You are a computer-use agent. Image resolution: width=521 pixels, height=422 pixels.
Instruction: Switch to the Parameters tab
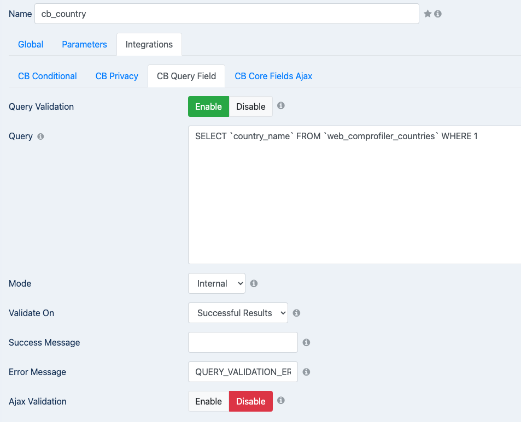(x=84, y=44)
